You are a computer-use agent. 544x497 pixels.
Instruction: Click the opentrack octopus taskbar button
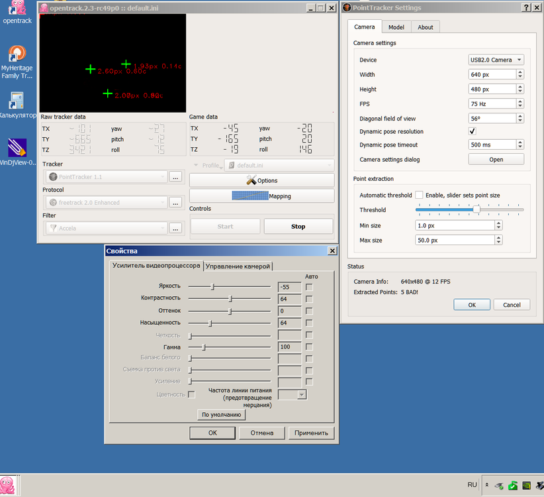[9, 484]
